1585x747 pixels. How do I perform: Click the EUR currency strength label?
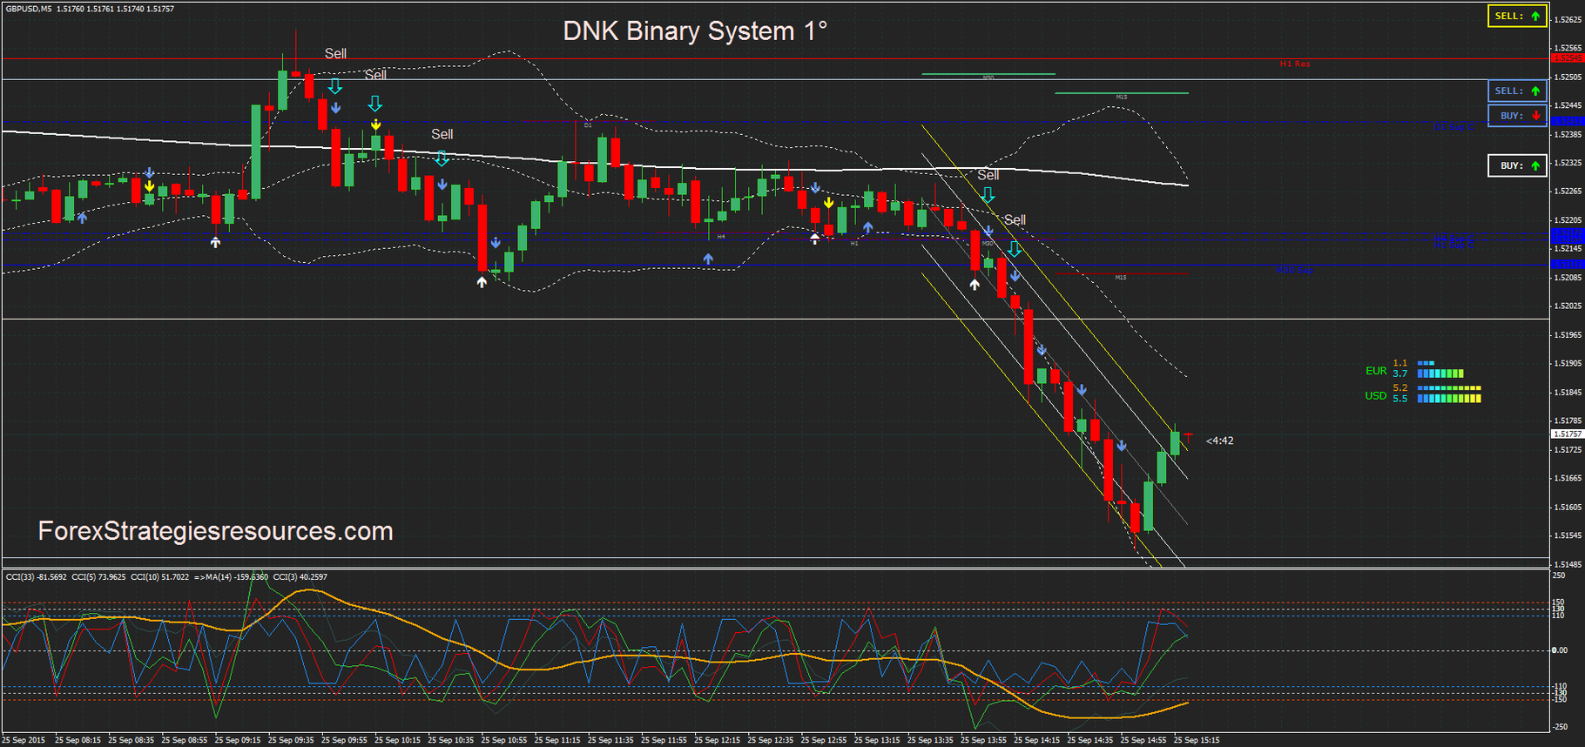[1376, 371]
